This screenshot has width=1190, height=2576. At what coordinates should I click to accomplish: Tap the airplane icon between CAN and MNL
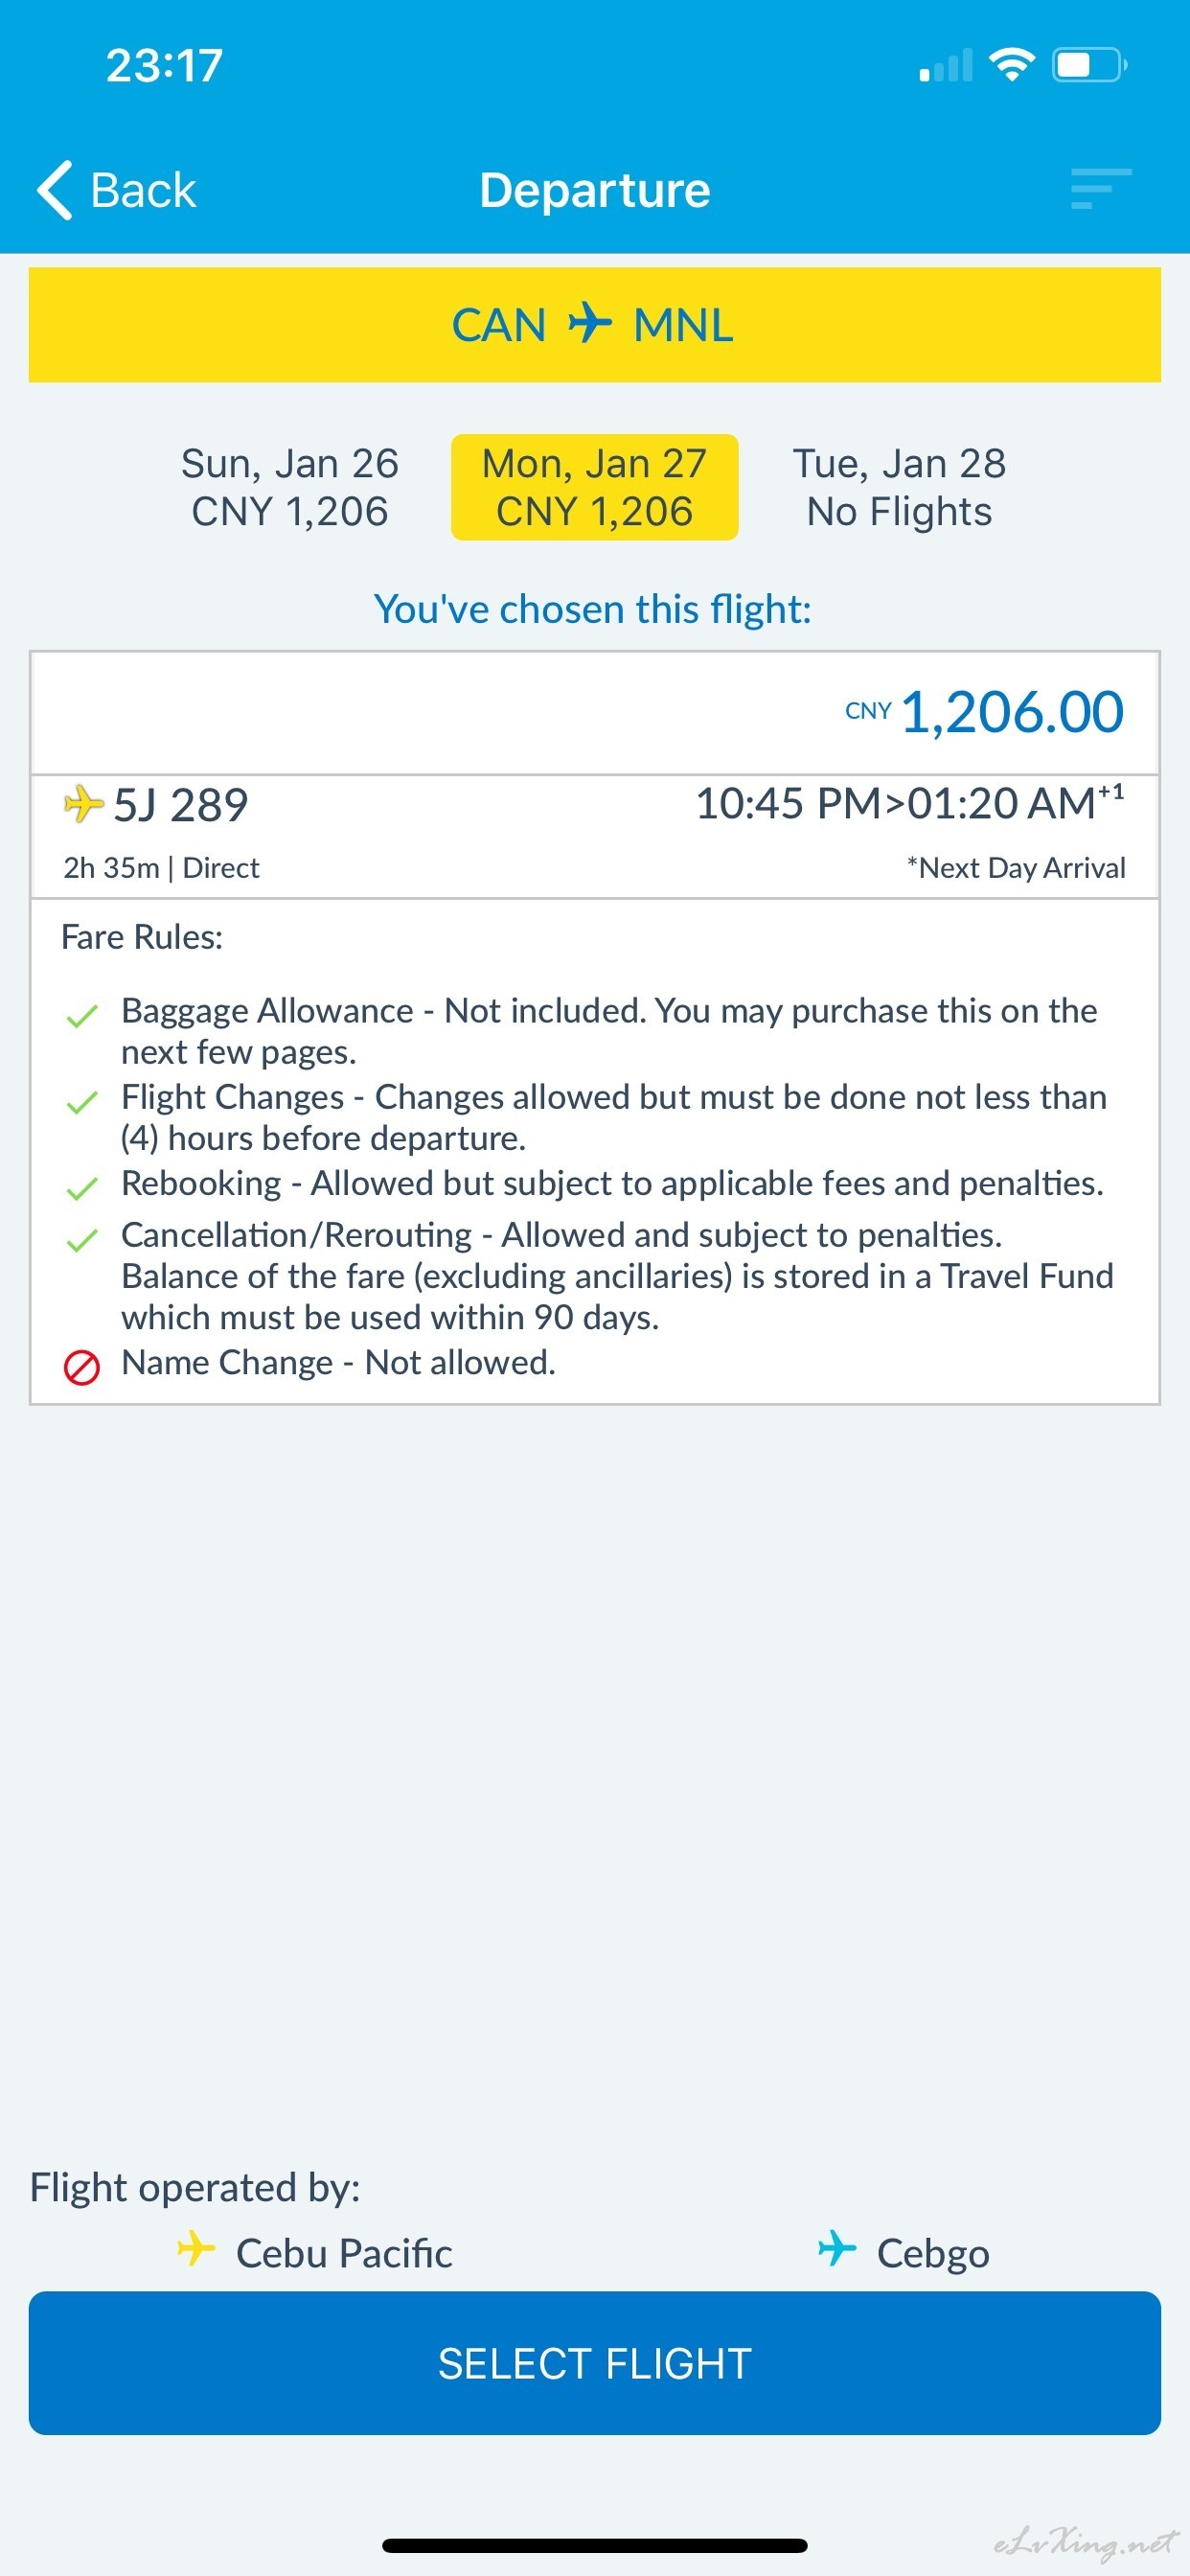point(590,324)
